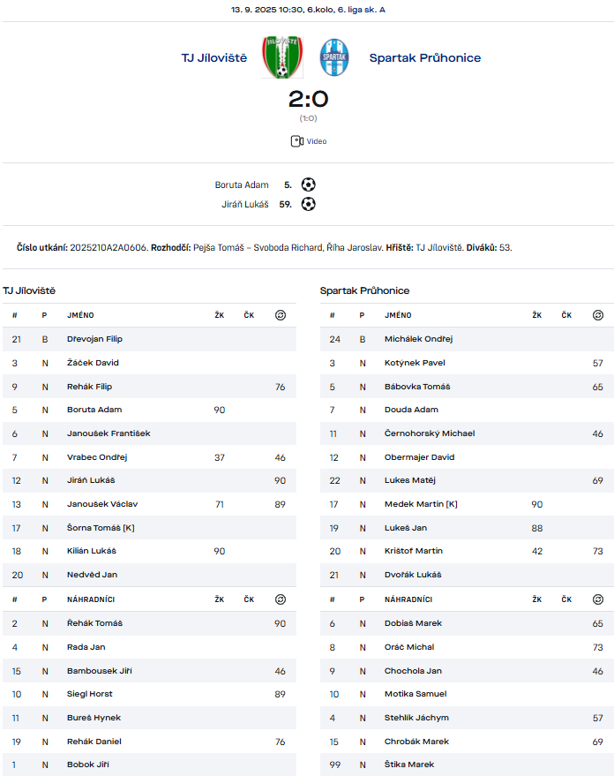Click substitution icon in Jíloviště Náhradníci header
614x776 pixels.
[x=281, y=599]
